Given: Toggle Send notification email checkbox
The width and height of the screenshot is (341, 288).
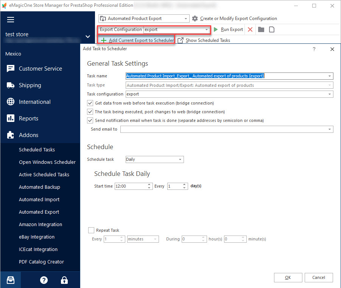Looking at the screenshot, I should 90,120.
